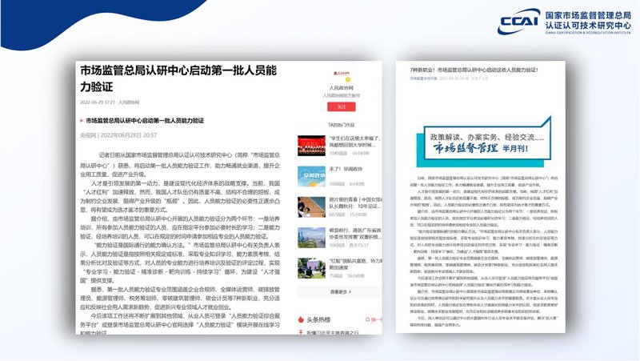Click the source line under the 7种新职业 title
The height and width of the screenshot is (361, 640).
click(x=449, y=78)
